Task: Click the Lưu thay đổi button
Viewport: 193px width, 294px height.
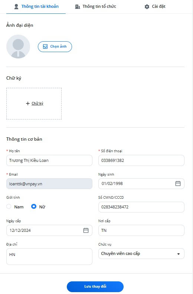Action: (95, 287)
